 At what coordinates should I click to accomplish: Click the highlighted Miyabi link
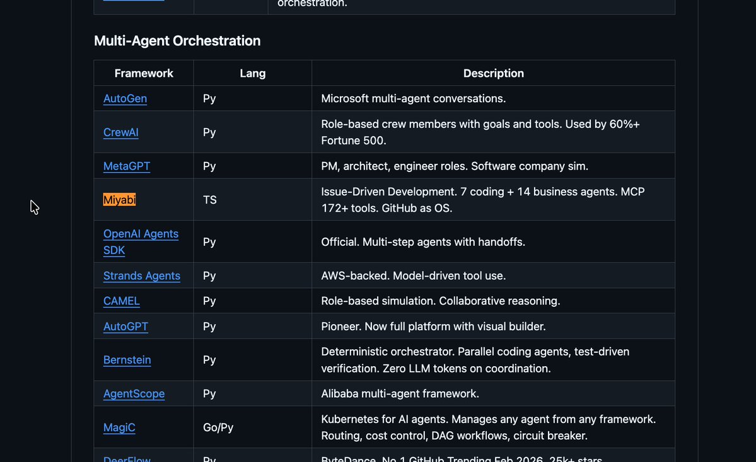pos(119,199)
